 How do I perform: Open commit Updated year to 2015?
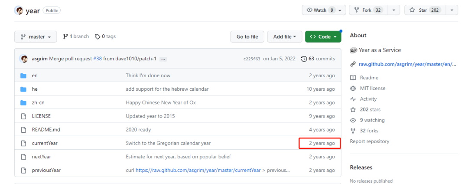[x=150, y=116]
